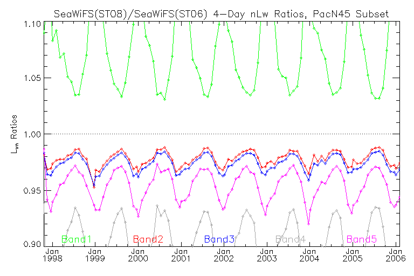The height and width of the screenshot is (276, 414).
Task: Click the Jan 2005 x-axis label
Action: coord(353,255)
